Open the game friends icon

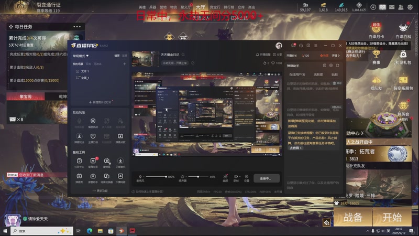coord(401,7)
